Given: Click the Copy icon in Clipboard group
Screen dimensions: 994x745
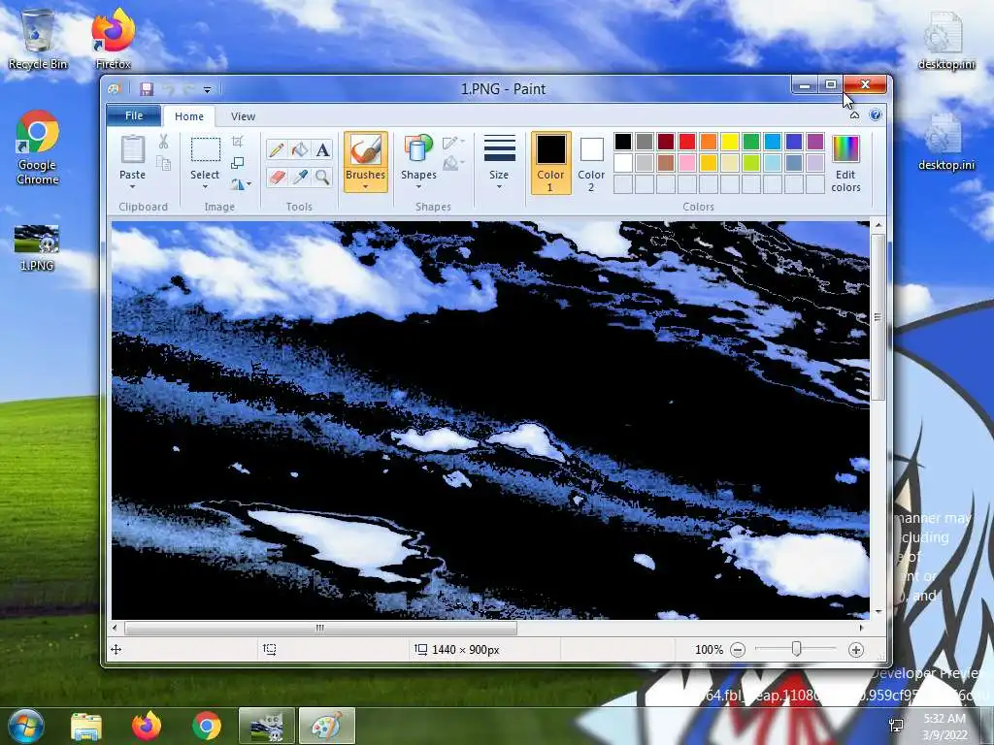Looking at the screenshot, I should 163,163.
